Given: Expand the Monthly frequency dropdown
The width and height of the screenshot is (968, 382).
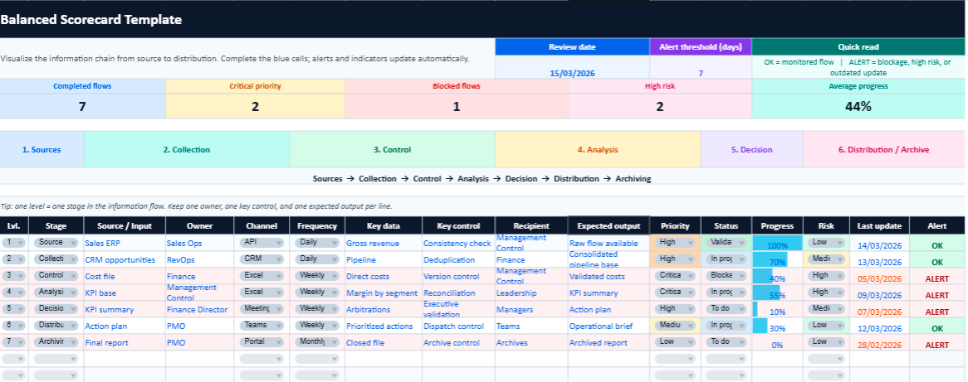Looking at the screenshot, I should (316, 342).
